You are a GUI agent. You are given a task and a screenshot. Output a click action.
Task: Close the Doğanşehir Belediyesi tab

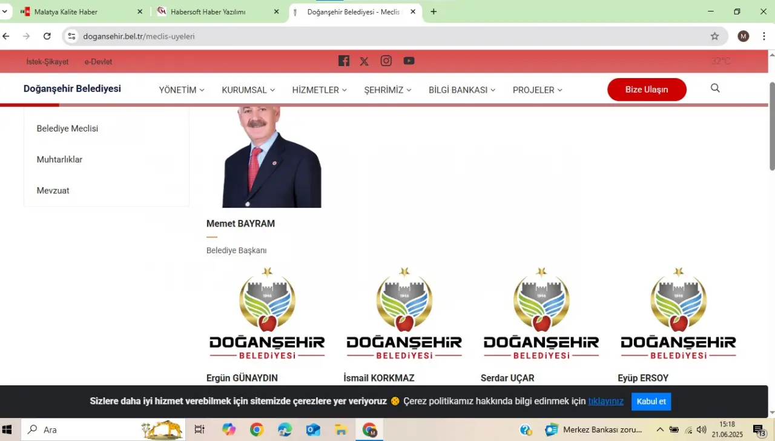414,12
